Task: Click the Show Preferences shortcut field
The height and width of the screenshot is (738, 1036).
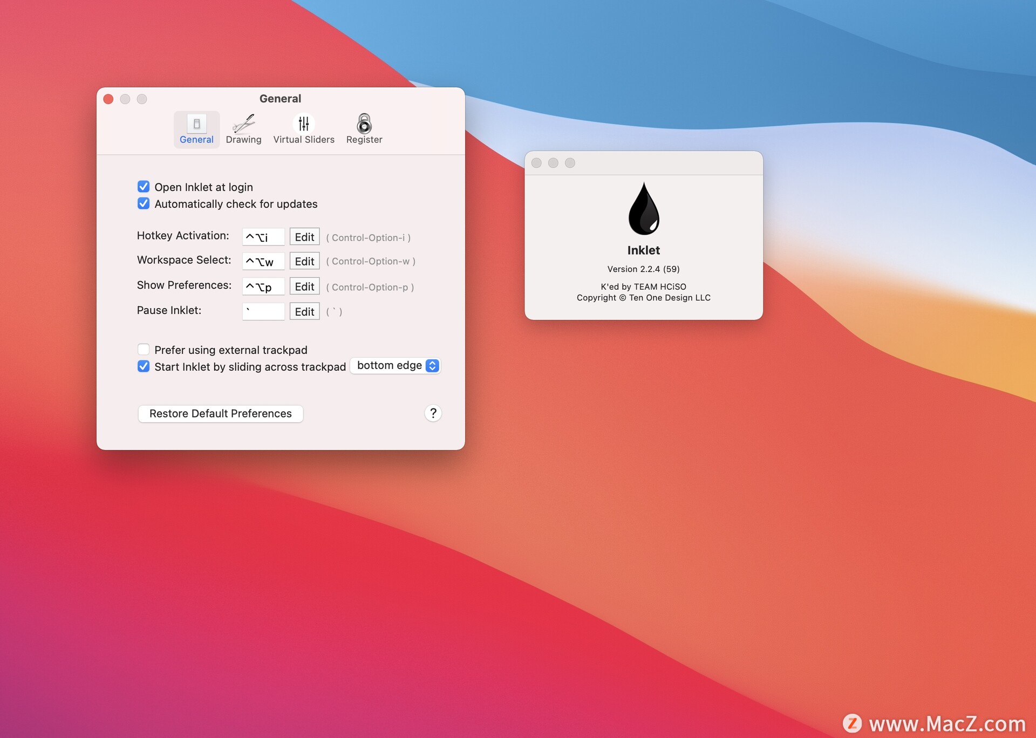Action: click(263, 286)
